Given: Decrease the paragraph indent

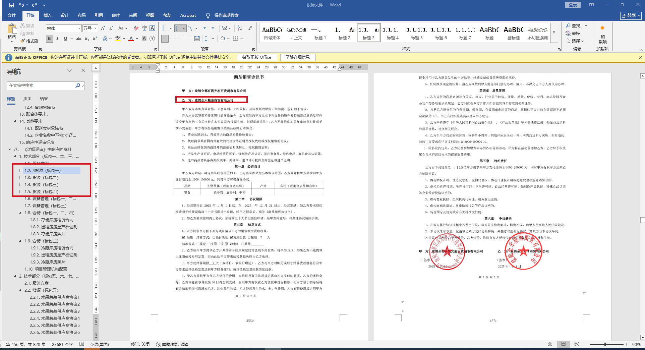Looking at the screenshot, I should click(x=206, y=28).
